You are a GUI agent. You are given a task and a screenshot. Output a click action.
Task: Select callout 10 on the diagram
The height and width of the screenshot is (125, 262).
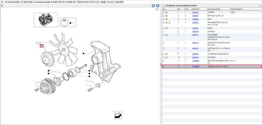pyautogui.click(x=86, y=81)
